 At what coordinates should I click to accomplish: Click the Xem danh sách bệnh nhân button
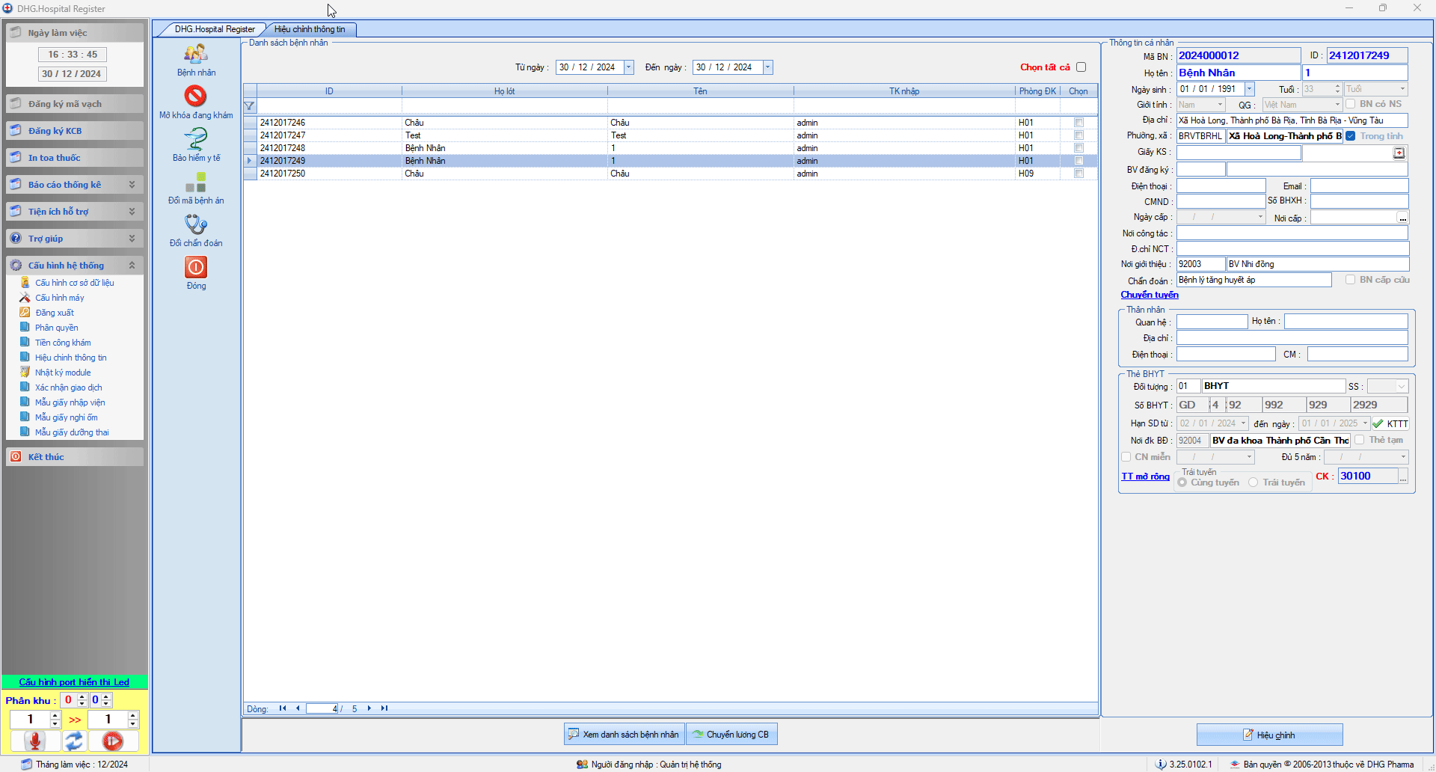pyautogui.click(x=624, y=735)
